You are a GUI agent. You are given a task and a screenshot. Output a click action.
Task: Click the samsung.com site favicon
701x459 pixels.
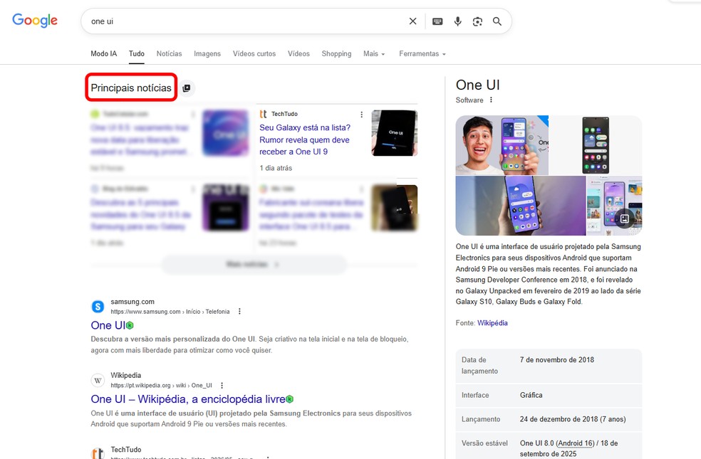(x=98, y=306)
